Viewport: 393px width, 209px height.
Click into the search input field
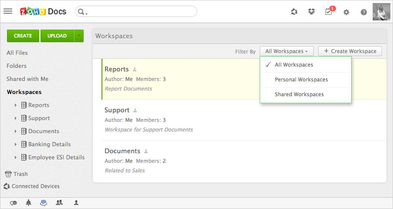point(139,11)
